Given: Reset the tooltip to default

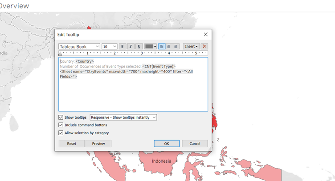Looking at the screenshot, I should point(72,144).
